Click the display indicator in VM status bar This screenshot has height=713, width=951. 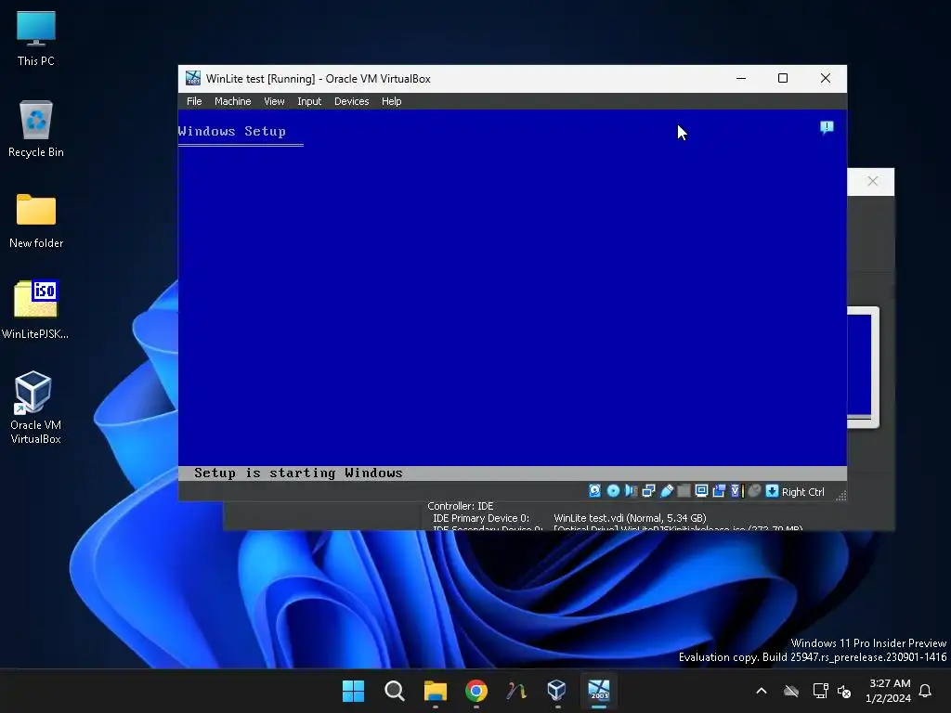701,491
